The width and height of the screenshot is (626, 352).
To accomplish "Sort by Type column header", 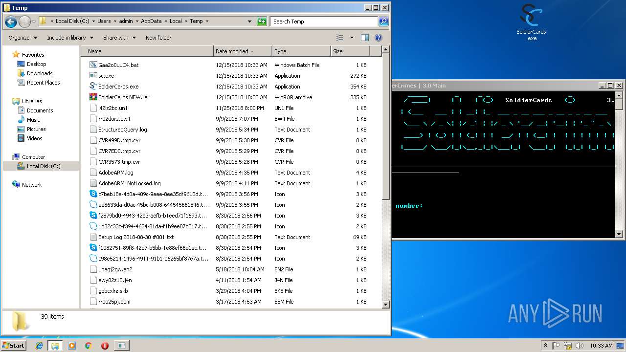I will pyautogui.click(x=301, y=51).
